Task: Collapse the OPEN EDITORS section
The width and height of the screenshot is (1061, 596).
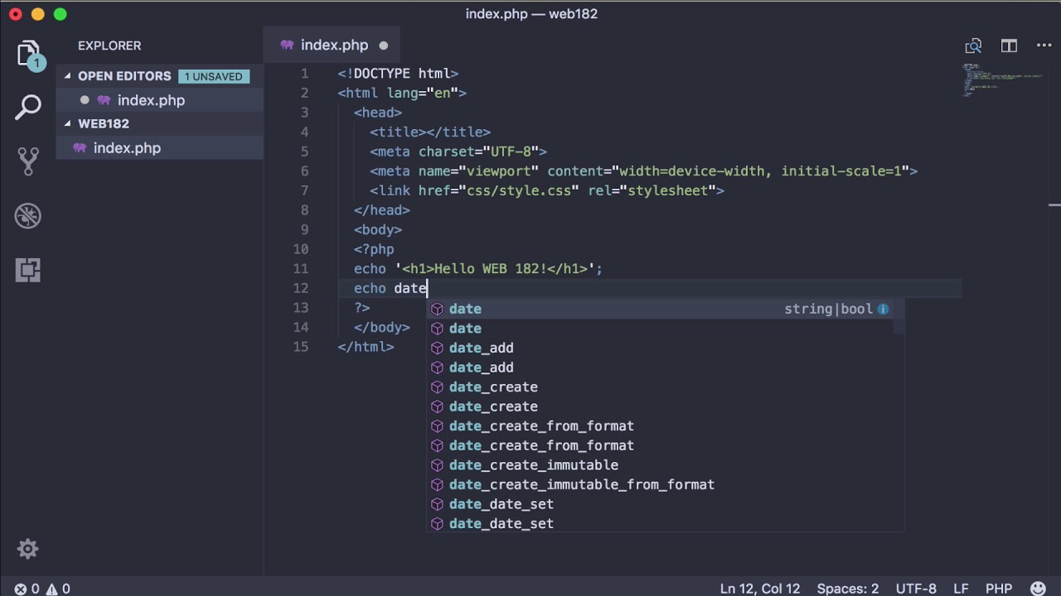Action: (x=68, y=76)
